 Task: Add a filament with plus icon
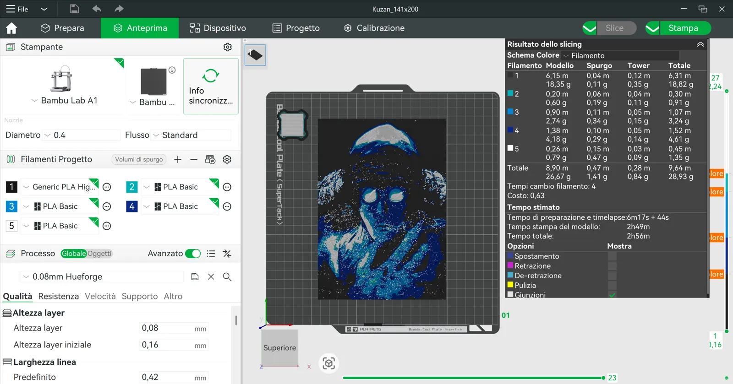click(x=178, y=159)
